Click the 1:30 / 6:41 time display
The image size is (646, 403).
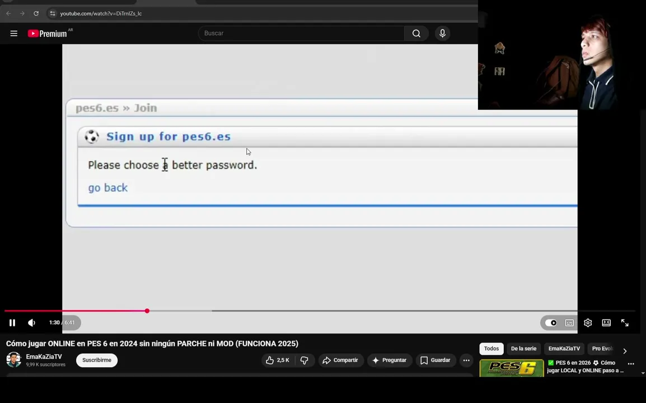click(x=62, y=322)
